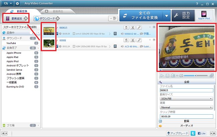Click the ダウンロード button
Screen dimensions: 217x137
(x=47, y=18)
